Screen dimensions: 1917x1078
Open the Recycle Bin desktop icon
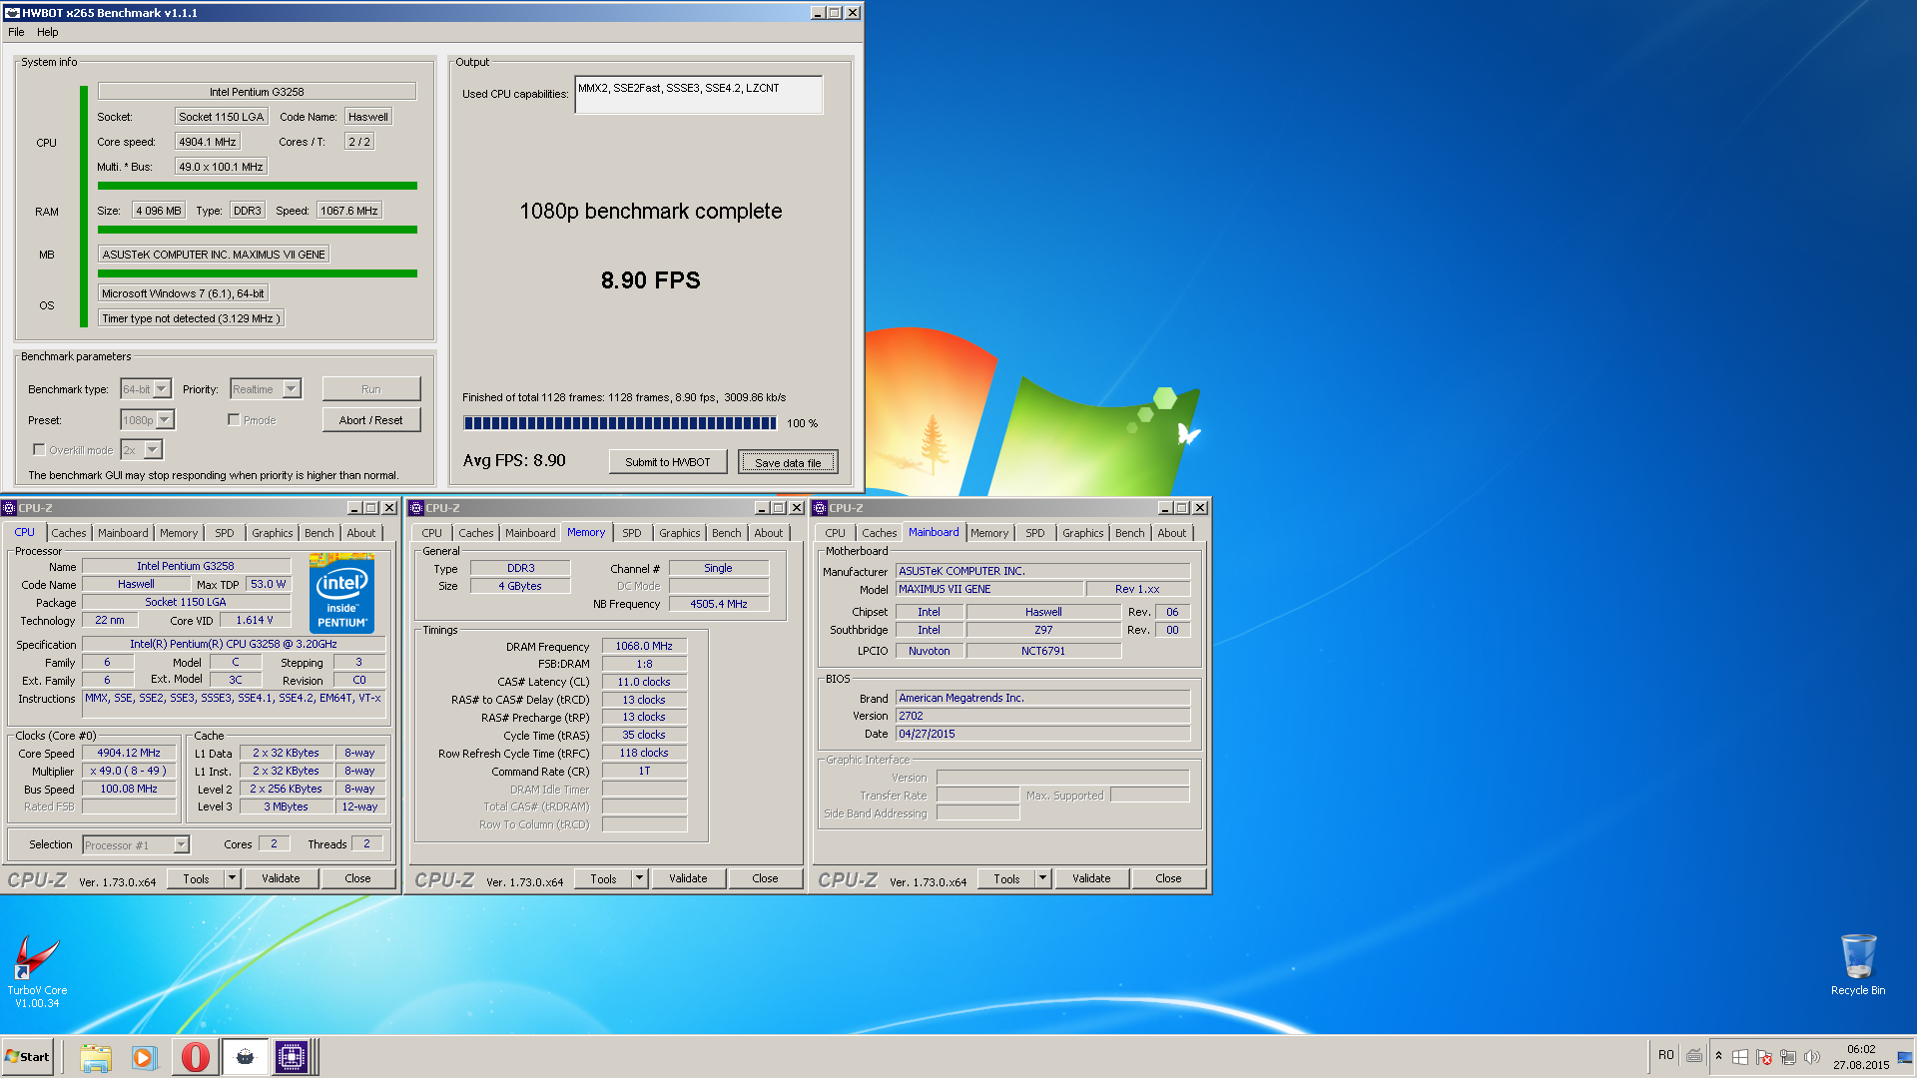1858,964
